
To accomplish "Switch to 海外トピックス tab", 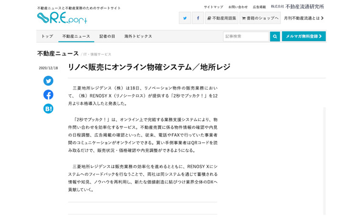I will (138, 36).
